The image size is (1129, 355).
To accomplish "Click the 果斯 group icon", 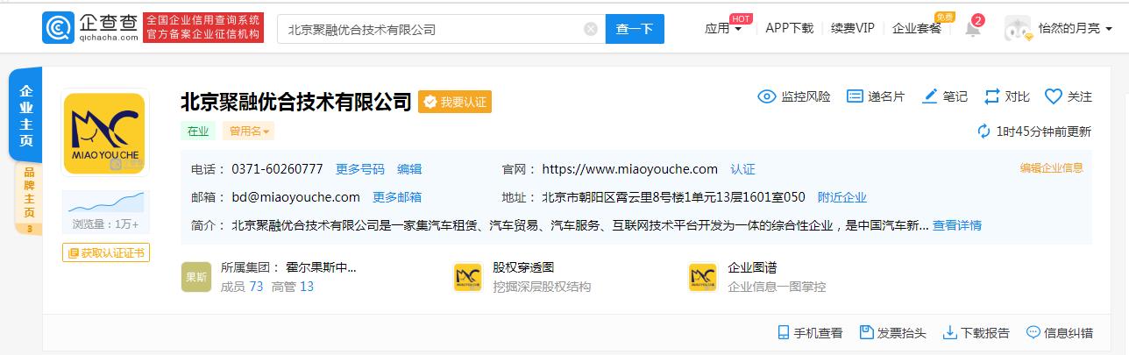I will (196, 276).
